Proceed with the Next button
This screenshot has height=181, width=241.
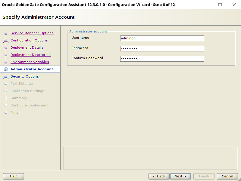tap(180, 176)
